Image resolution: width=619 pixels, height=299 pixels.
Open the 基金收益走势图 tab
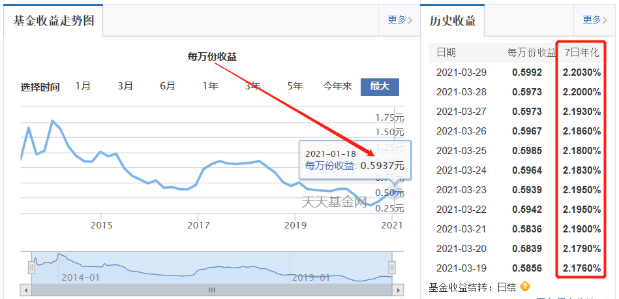[53, 20]
